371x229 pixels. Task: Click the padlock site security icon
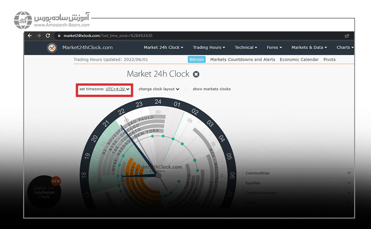click(58, 35)
